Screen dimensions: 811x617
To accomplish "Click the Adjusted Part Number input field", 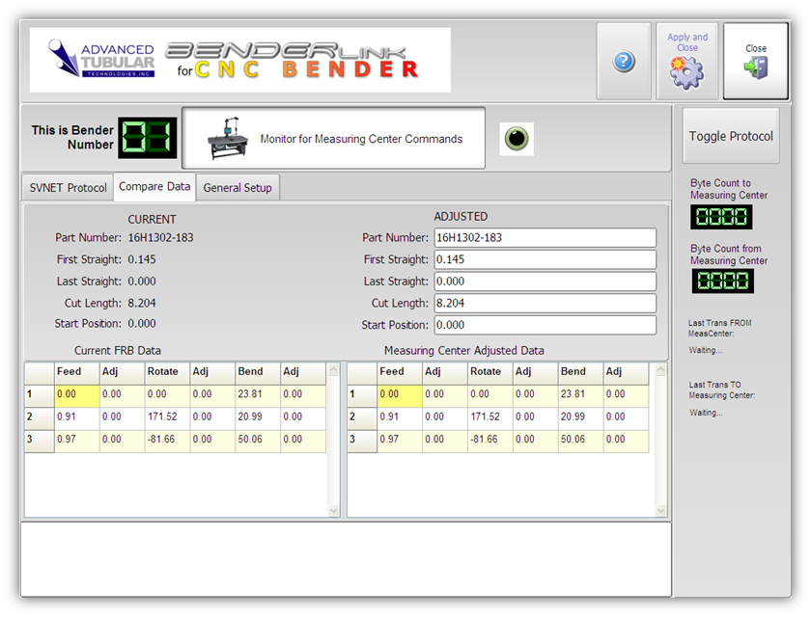I will point(545,238).
